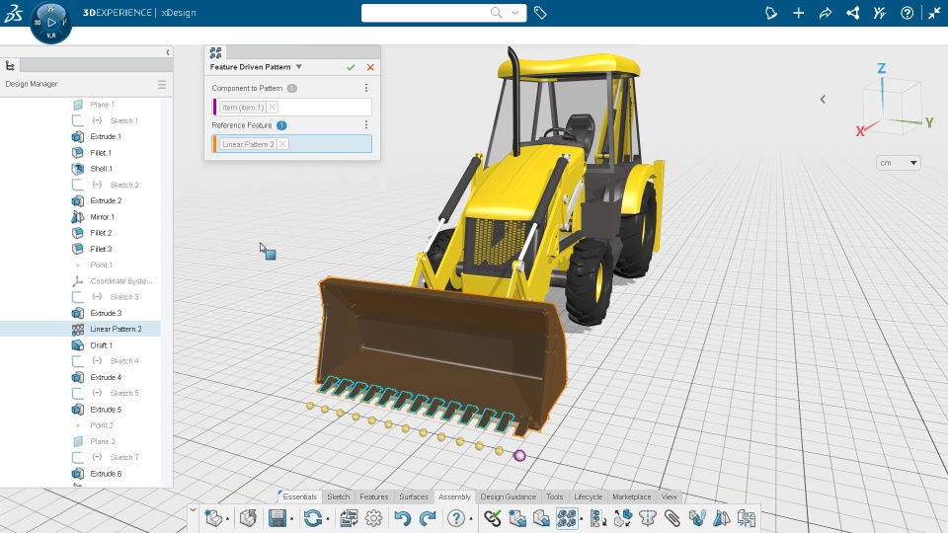Click the Design Manager tree icon tab
This screenshot has height=533, width=948.
[x=10, y=66]
